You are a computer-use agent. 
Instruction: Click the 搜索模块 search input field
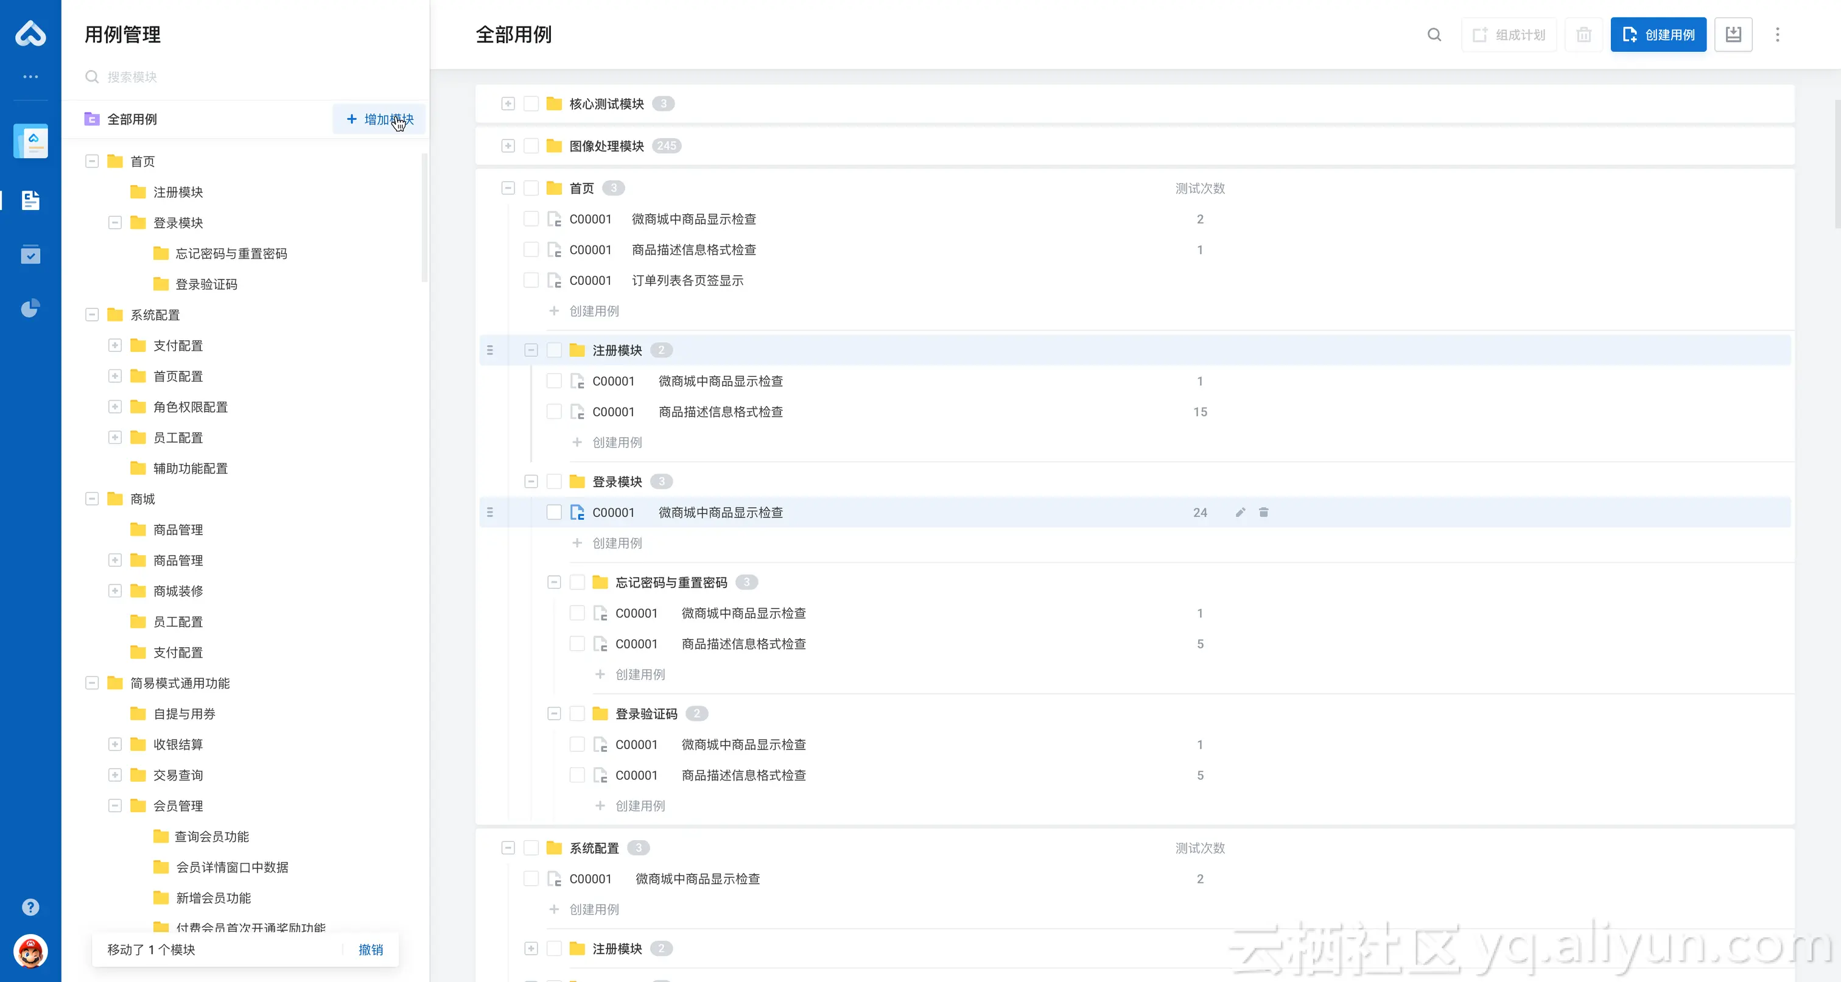coord(214,77)
